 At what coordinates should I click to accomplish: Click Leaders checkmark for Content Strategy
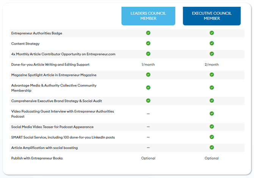(x=148, y=43)
